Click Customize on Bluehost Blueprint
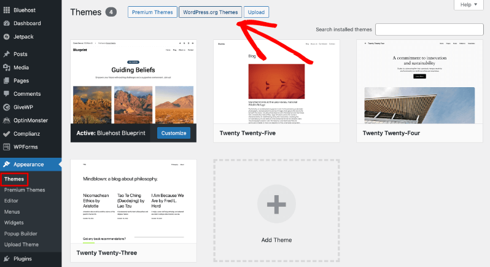 174,133
